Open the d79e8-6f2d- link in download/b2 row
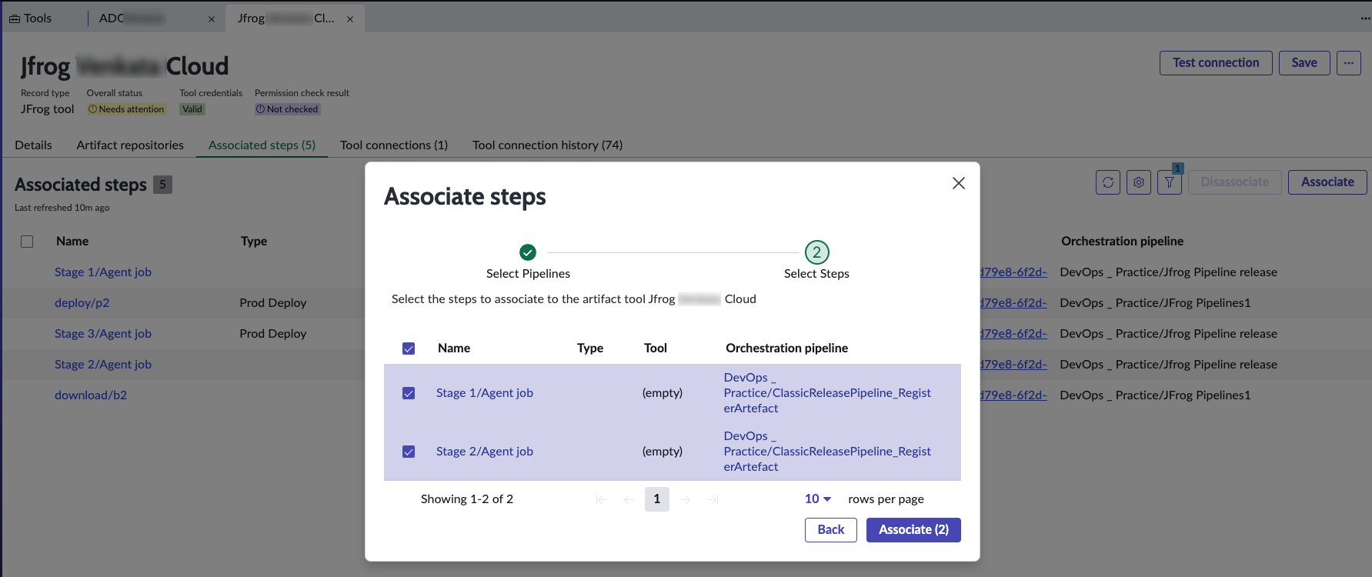The height and width of the screenshot is (577, 1372). click(1013, 395)
